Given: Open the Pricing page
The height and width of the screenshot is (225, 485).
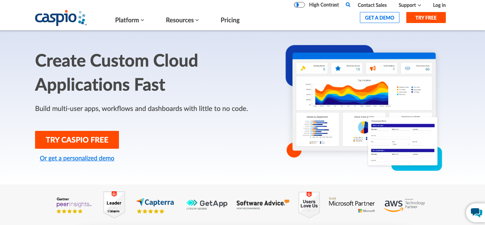Looking at the screenshot, I should [230, 20].
